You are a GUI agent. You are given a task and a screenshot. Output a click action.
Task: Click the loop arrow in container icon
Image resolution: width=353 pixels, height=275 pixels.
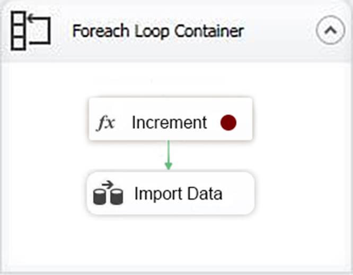pos(39,29)
